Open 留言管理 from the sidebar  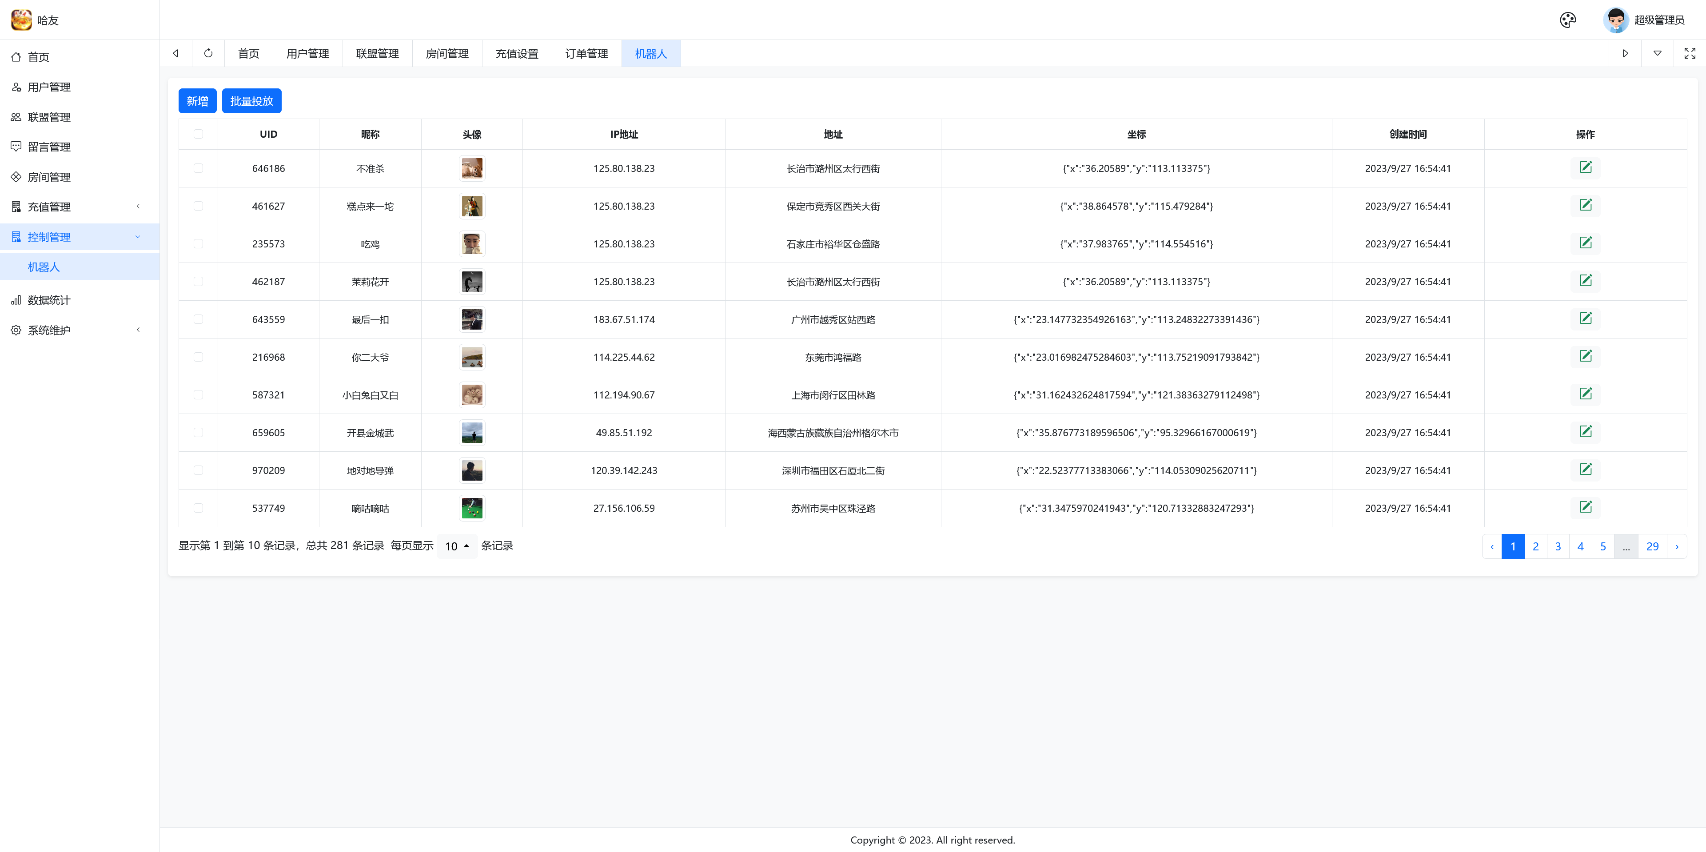[x=48, y=146]
